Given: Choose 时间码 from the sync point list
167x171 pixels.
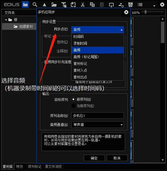Looking at the screenshot, I should click(x=98, y=37).
